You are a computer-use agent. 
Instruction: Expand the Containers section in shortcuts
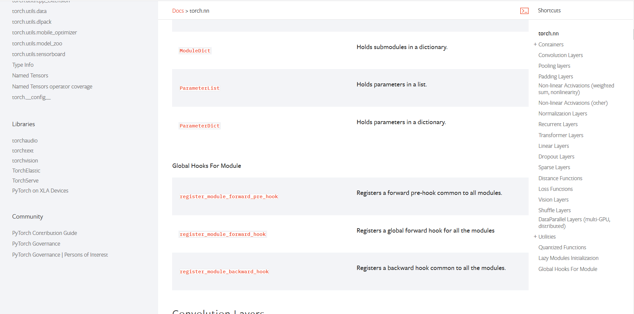pos(535,44)
